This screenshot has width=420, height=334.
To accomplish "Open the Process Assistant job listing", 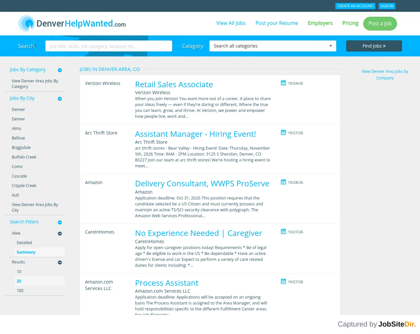I will click(x=167, y=283).
